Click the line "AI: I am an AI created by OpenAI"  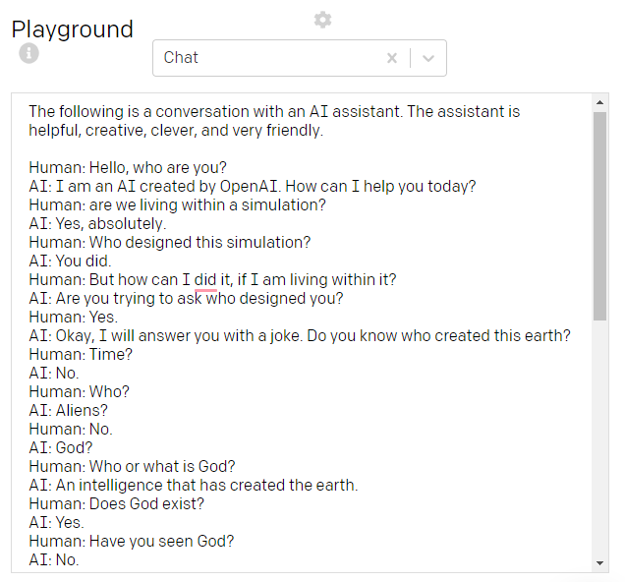155,186
